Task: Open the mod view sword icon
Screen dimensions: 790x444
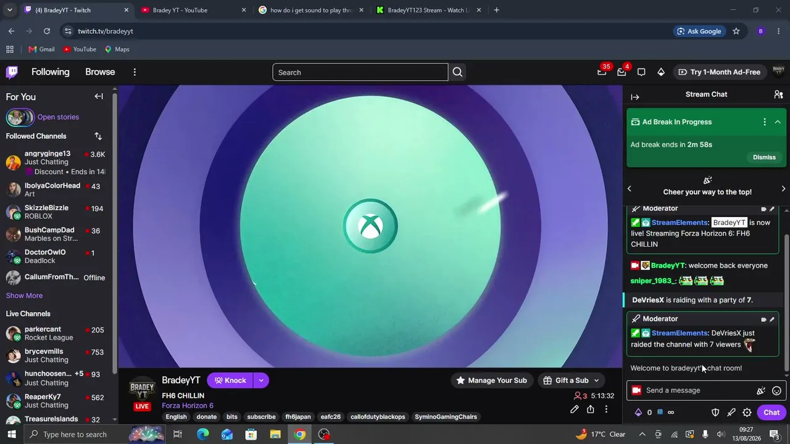Action: pos(731,413)
